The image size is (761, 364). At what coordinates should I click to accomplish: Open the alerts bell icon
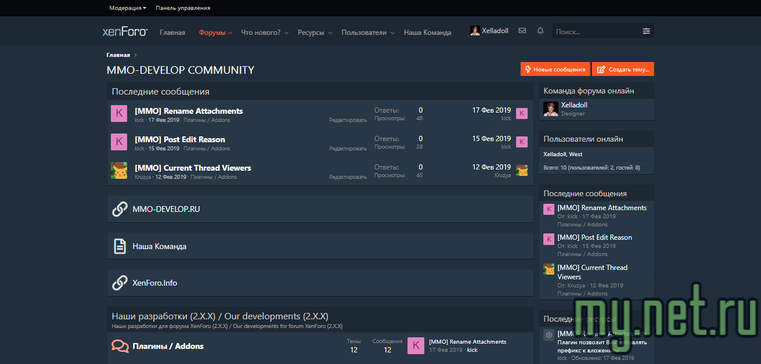540,30
